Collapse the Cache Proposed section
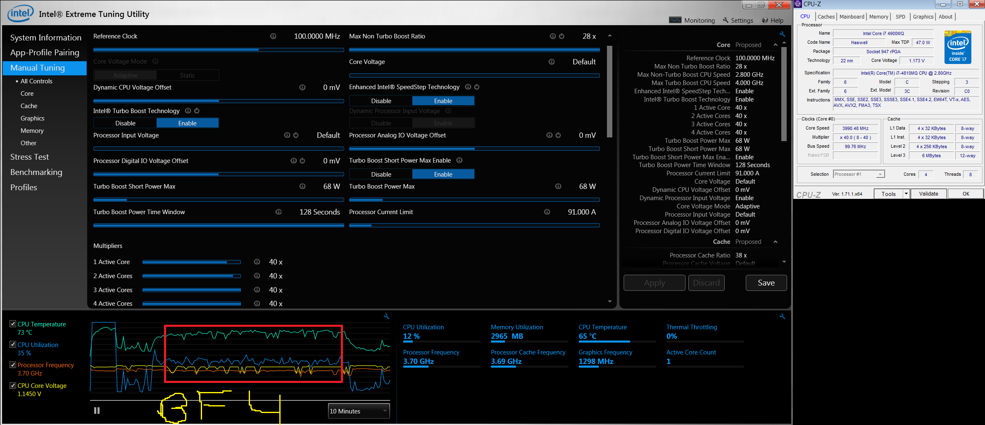985x425 pixels. tap(776, 242)
